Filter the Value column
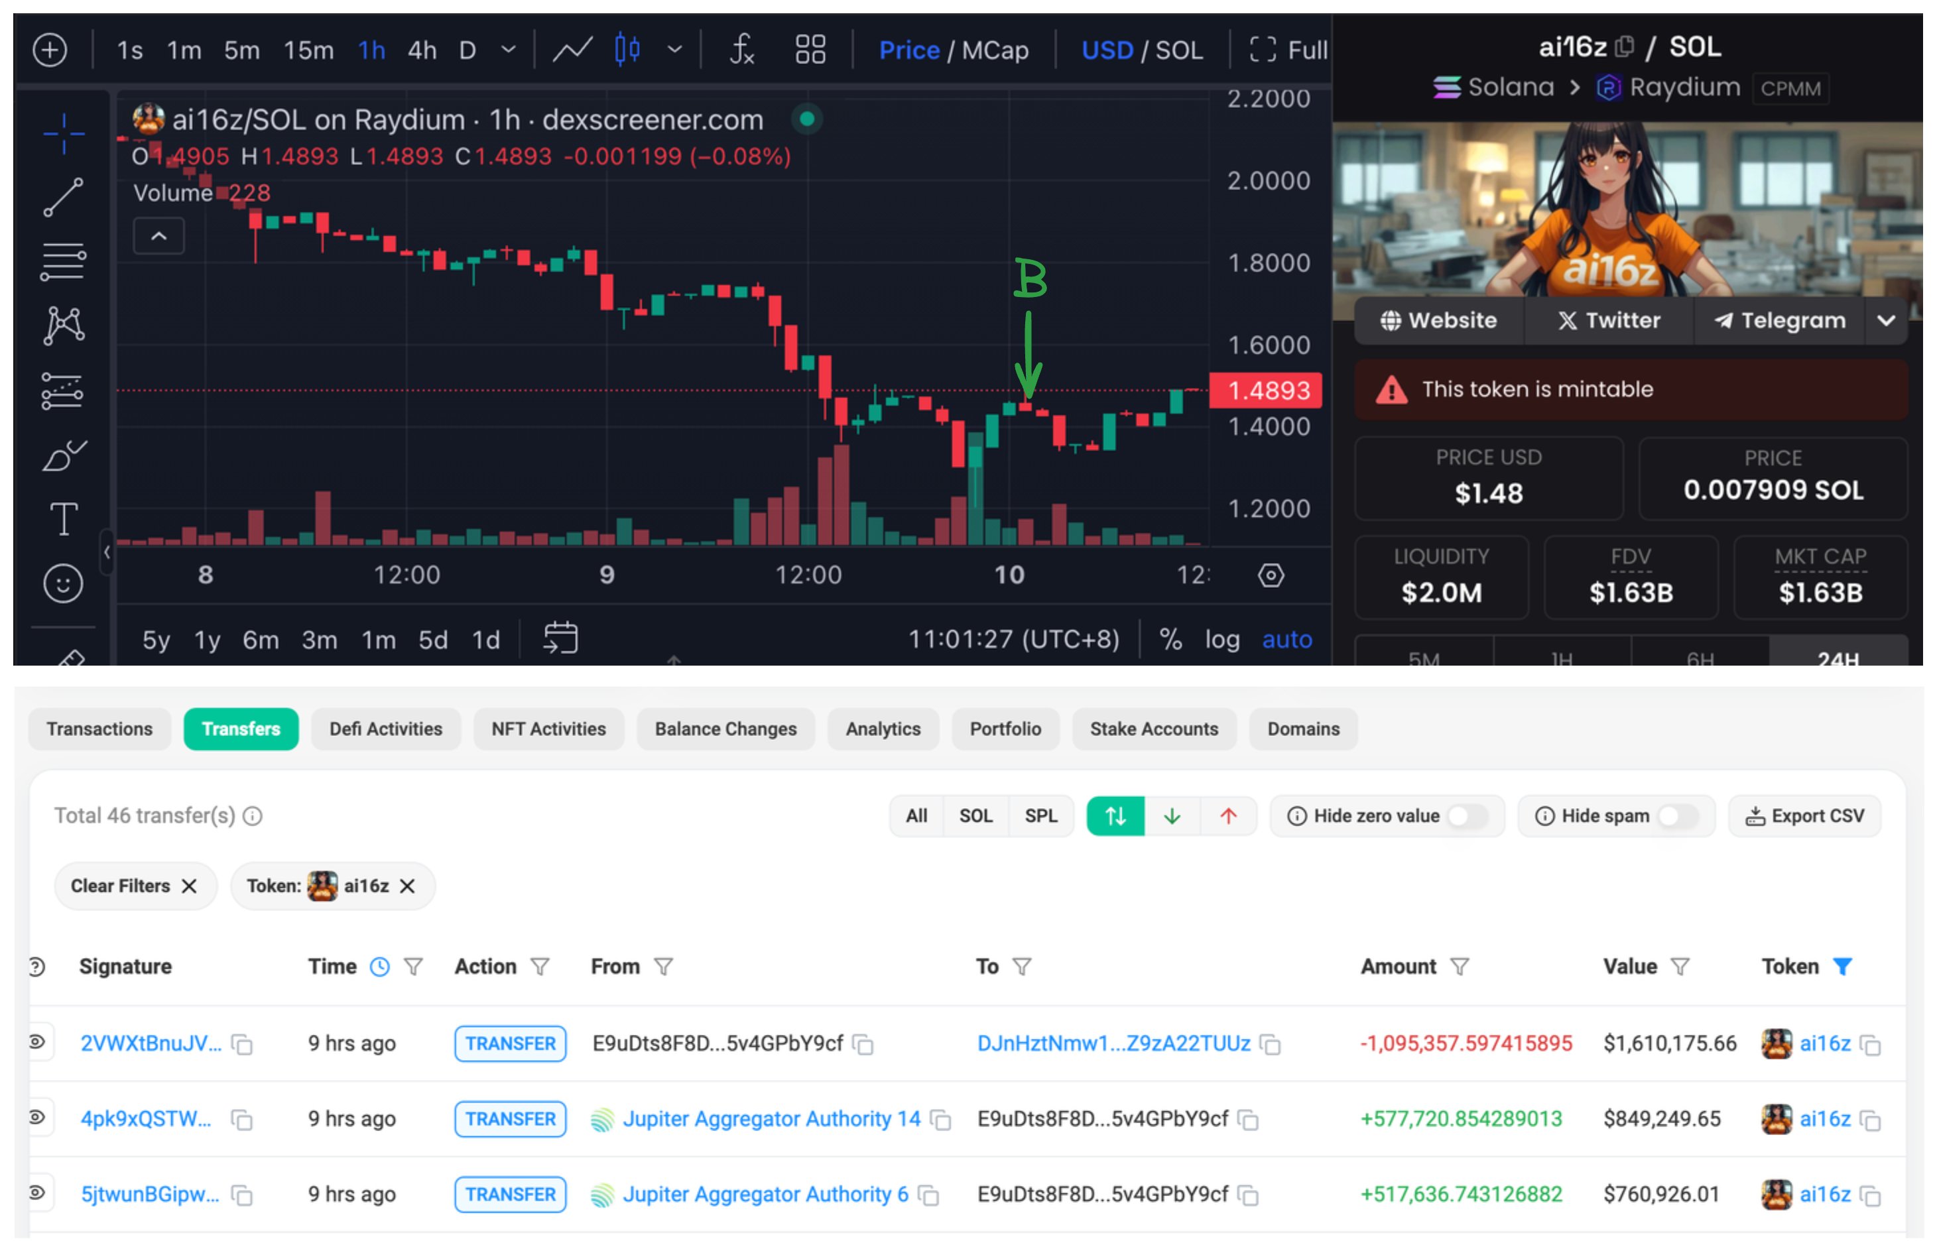1937x1251 pixels. [1680, 967]
